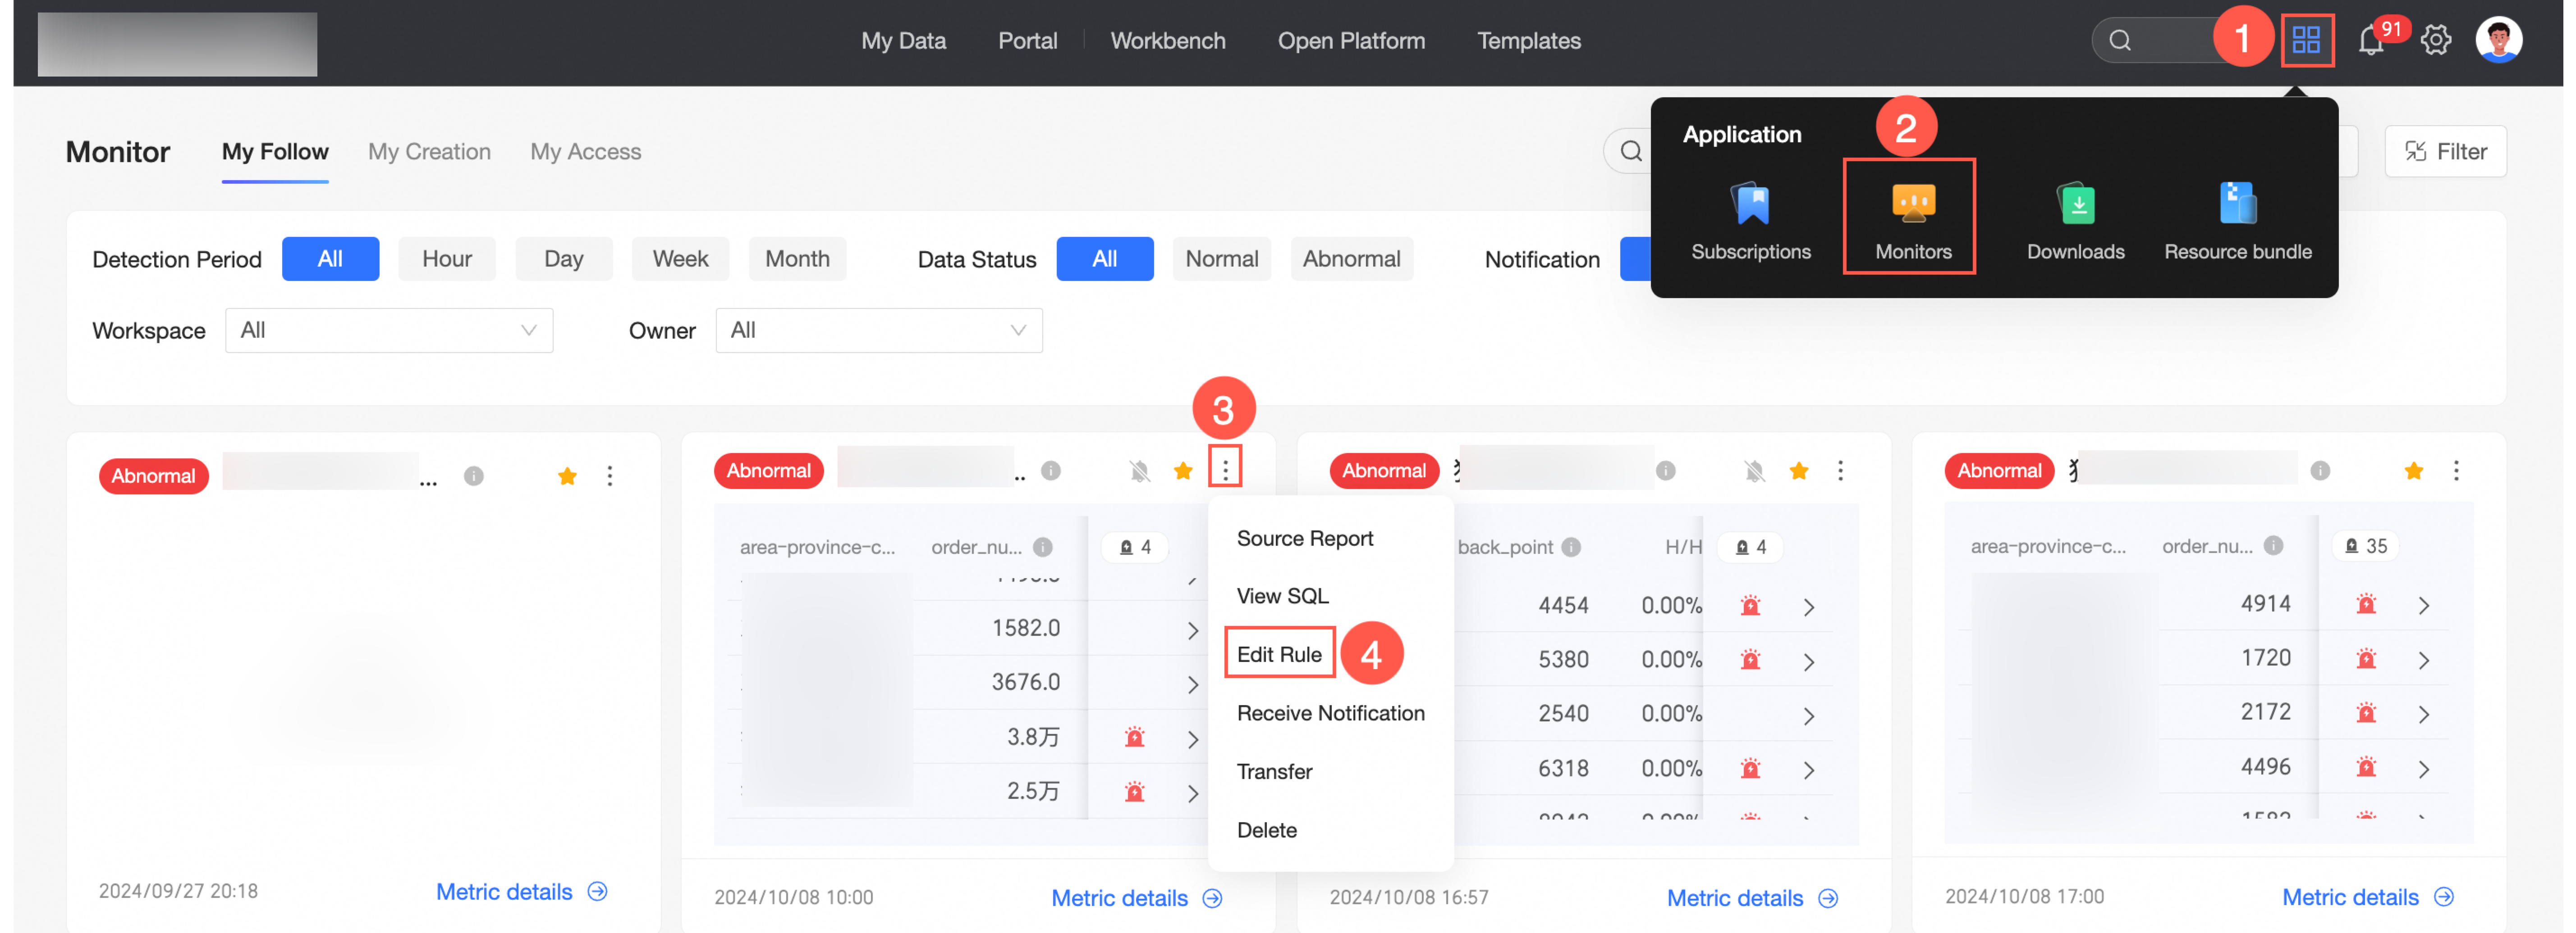This screenshot has width=2576, height=933.
Task: Choose Receive Notification from the context menu
Action: tap(1330, 713)
